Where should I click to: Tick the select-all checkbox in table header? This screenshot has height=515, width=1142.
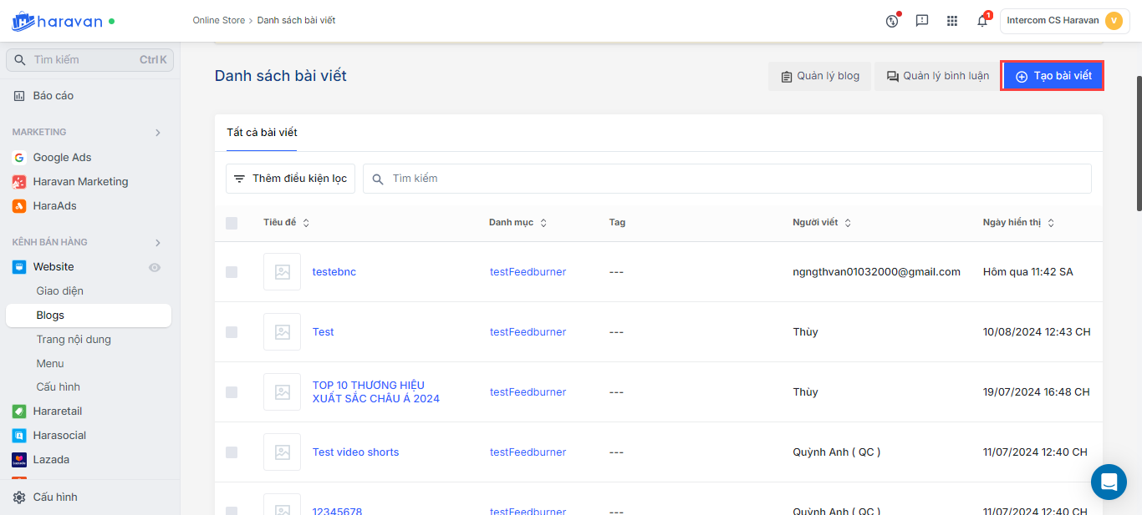[x=232, y=223]
